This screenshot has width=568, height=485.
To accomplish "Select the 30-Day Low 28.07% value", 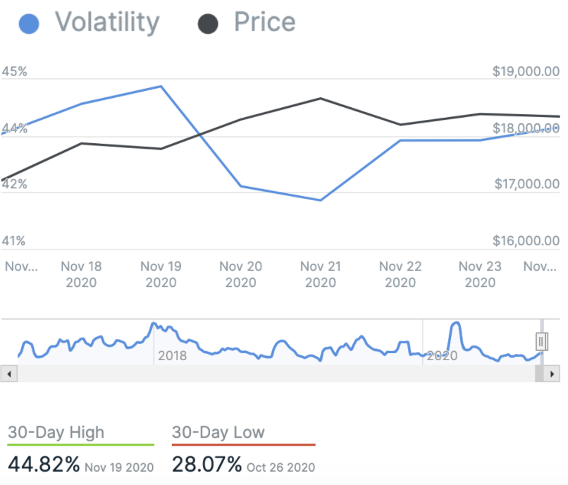I will (207, 465).
